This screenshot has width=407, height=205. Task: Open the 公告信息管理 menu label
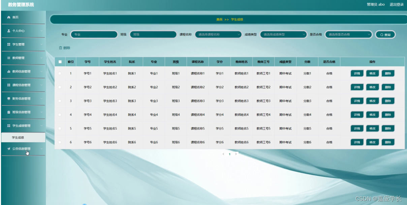pyautogui.click(x=22, y=149)
